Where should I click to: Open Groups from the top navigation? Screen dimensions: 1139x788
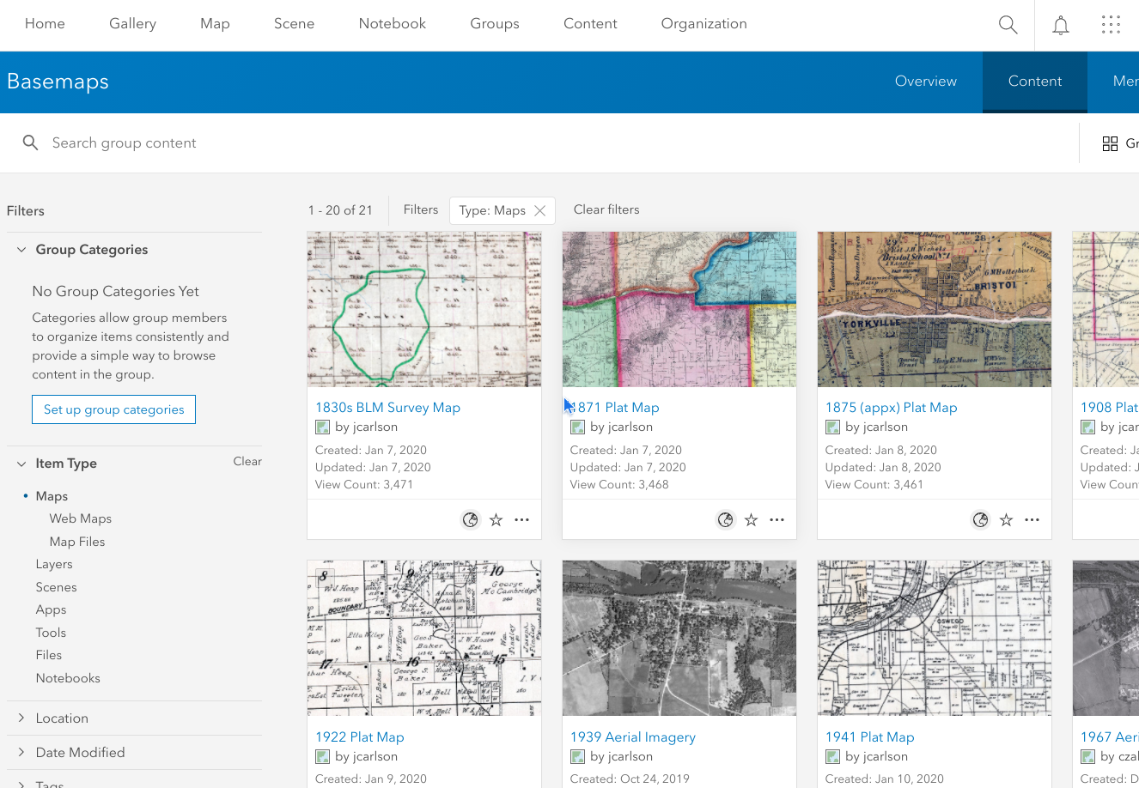pyautogui.click(x=494, y=24)
